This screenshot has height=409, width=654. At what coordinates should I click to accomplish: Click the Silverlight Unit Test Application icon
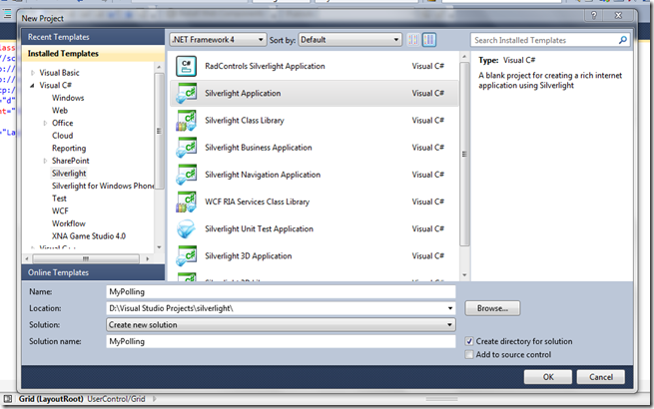tap(186, 228)
